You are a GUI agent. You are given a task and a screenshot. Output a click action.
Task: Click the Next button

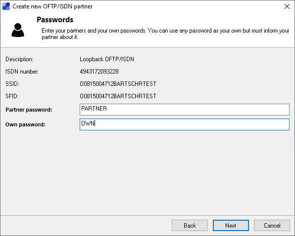231,225
